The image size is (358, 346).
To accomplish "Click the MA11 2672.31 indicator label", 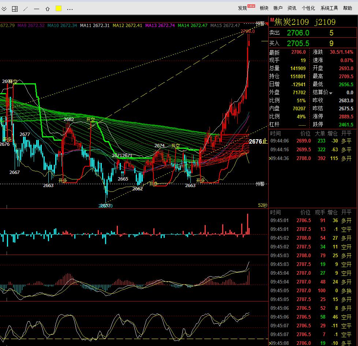I will [95, 26].
